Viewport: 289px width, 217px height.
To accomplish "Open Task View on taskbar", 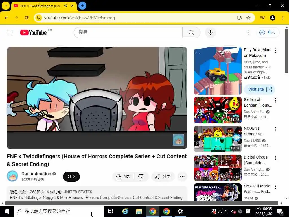I will click(111, 211).
